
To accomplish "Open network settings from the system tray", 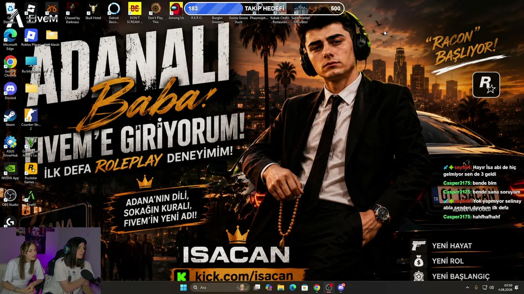I will 485,287.
